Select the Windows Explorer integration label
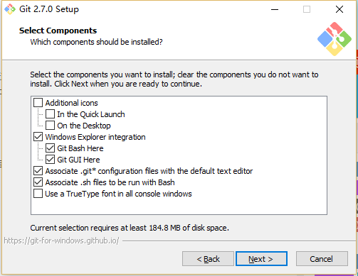The image size is (358, 276). [x=95, y=137]
